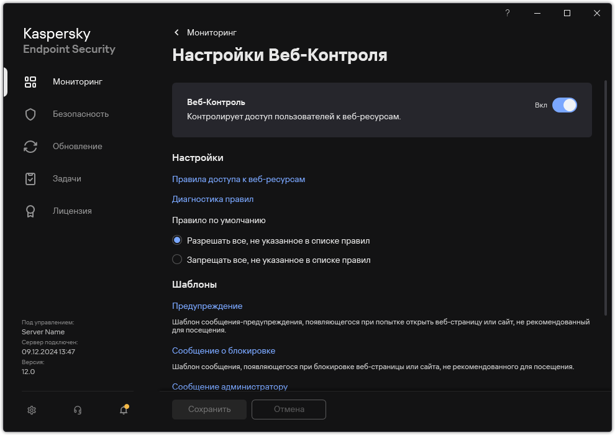Click the help question mark icon
Screen dimensions: 615x435
click(x=508, y=13)
